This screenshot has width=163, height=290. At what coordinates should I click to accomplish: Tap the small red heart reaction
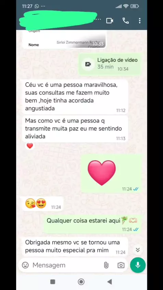30,146
